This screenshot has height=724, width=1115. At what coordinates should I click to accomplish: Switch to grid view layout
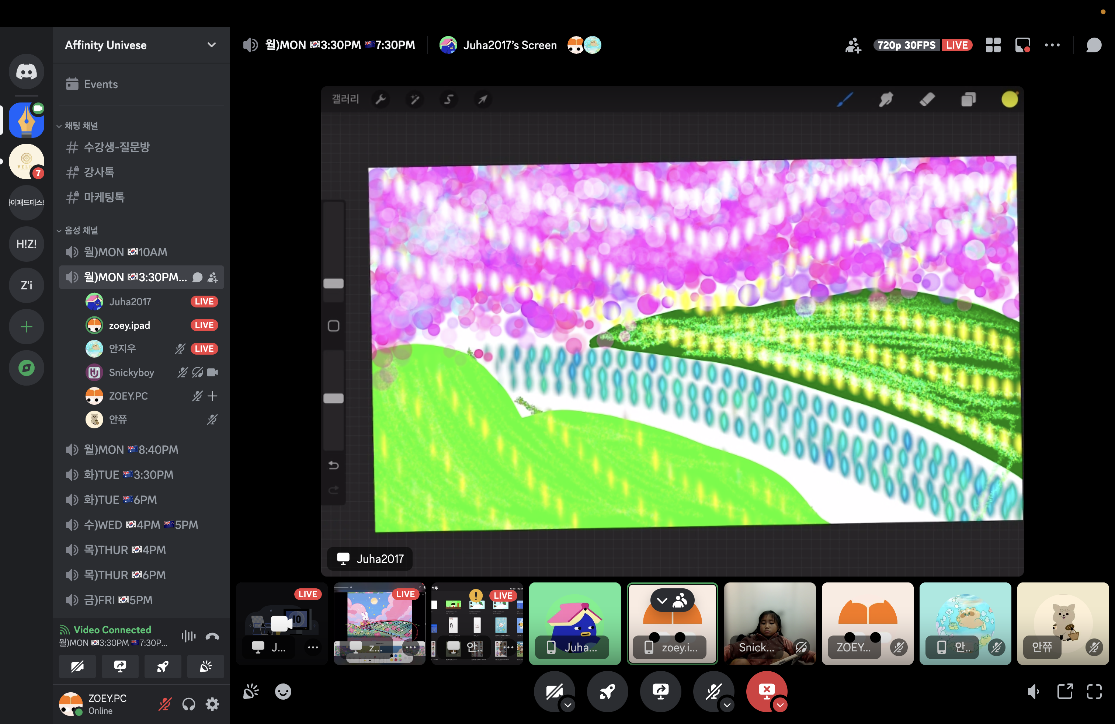tap(993, 45)
